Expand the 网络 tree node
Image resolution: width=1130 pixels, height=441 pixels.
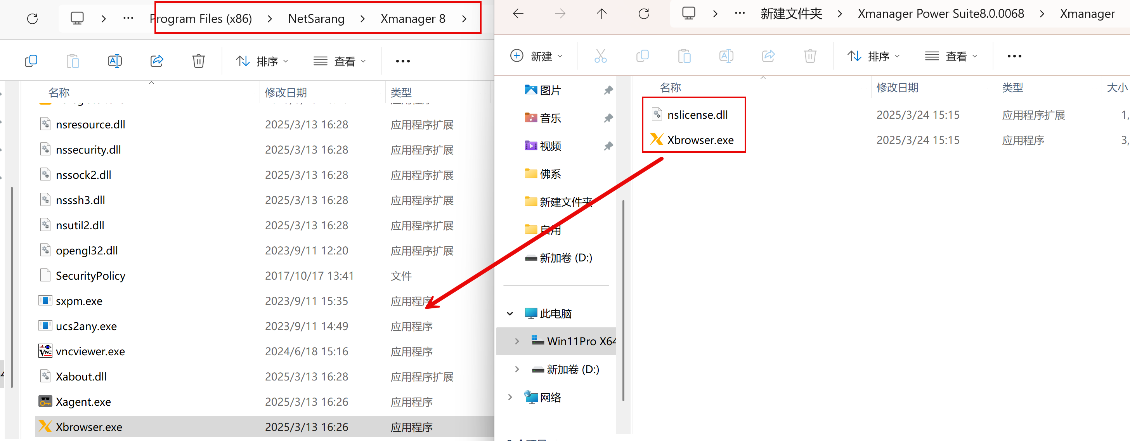(510, 397)
